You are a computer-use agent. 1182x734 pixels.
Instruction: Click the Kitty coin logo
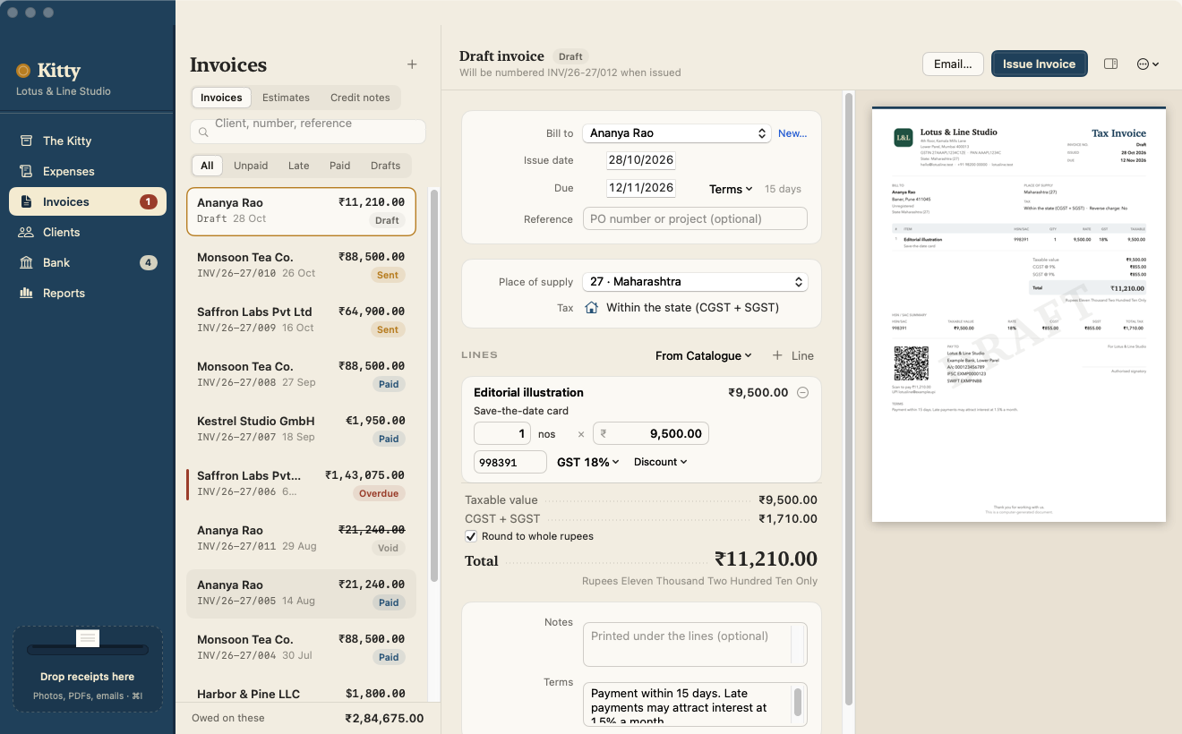click(24, 71)
